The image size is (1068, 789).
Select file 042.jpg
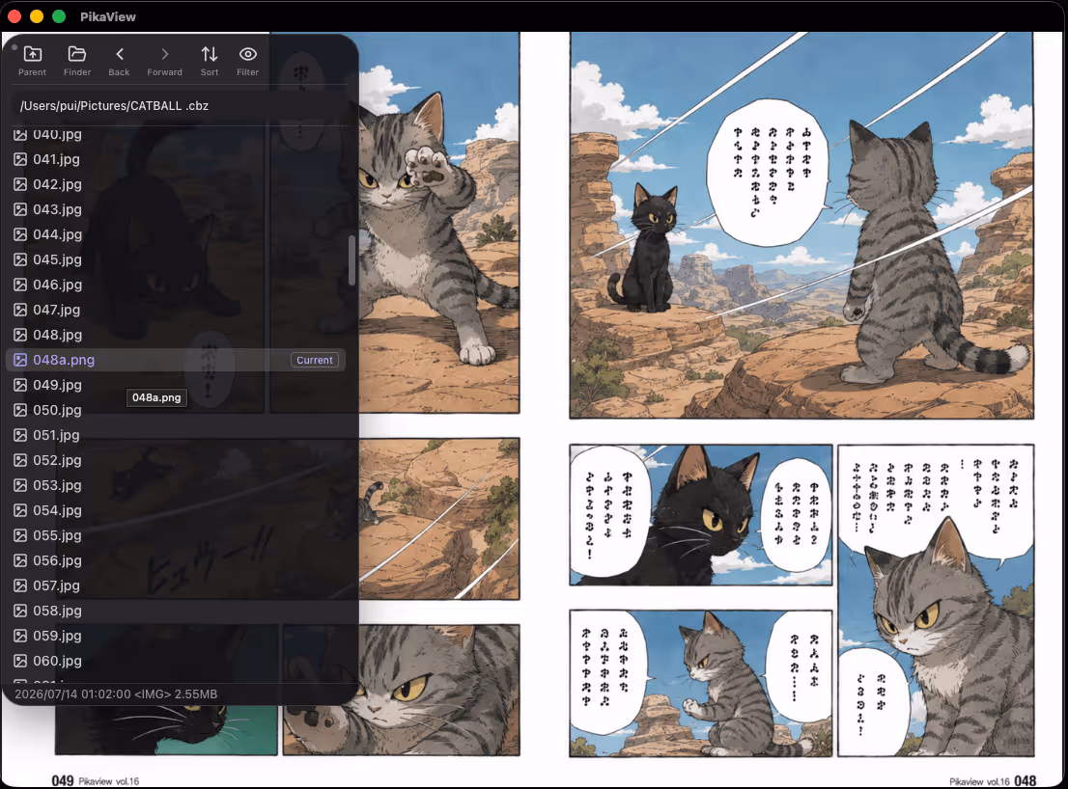pyautogui.click(x=176, y=184)
